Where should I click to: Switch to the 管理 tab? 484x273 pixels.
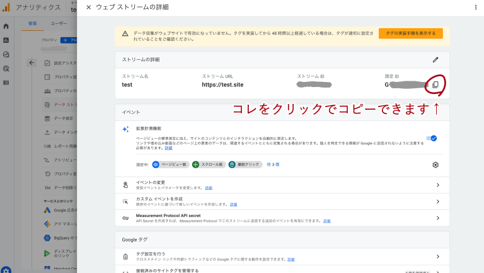coord(32,23)
